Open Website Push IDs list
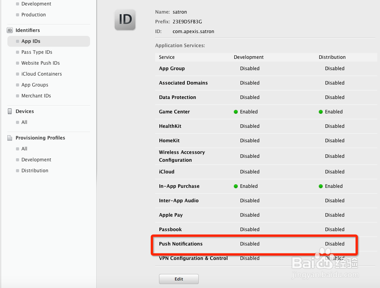The image size is (380, 288). click(41, 63)
